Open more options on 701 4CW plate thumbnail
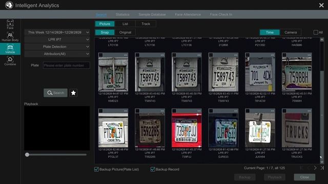This screenshot has width=328, height=184. 272,55
